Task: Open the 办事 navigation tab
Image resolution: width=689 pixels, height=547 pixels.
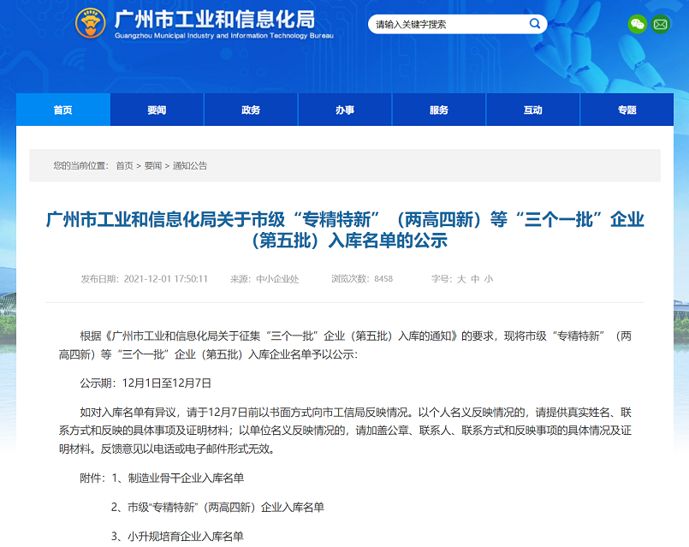Action: pos(345,110)
